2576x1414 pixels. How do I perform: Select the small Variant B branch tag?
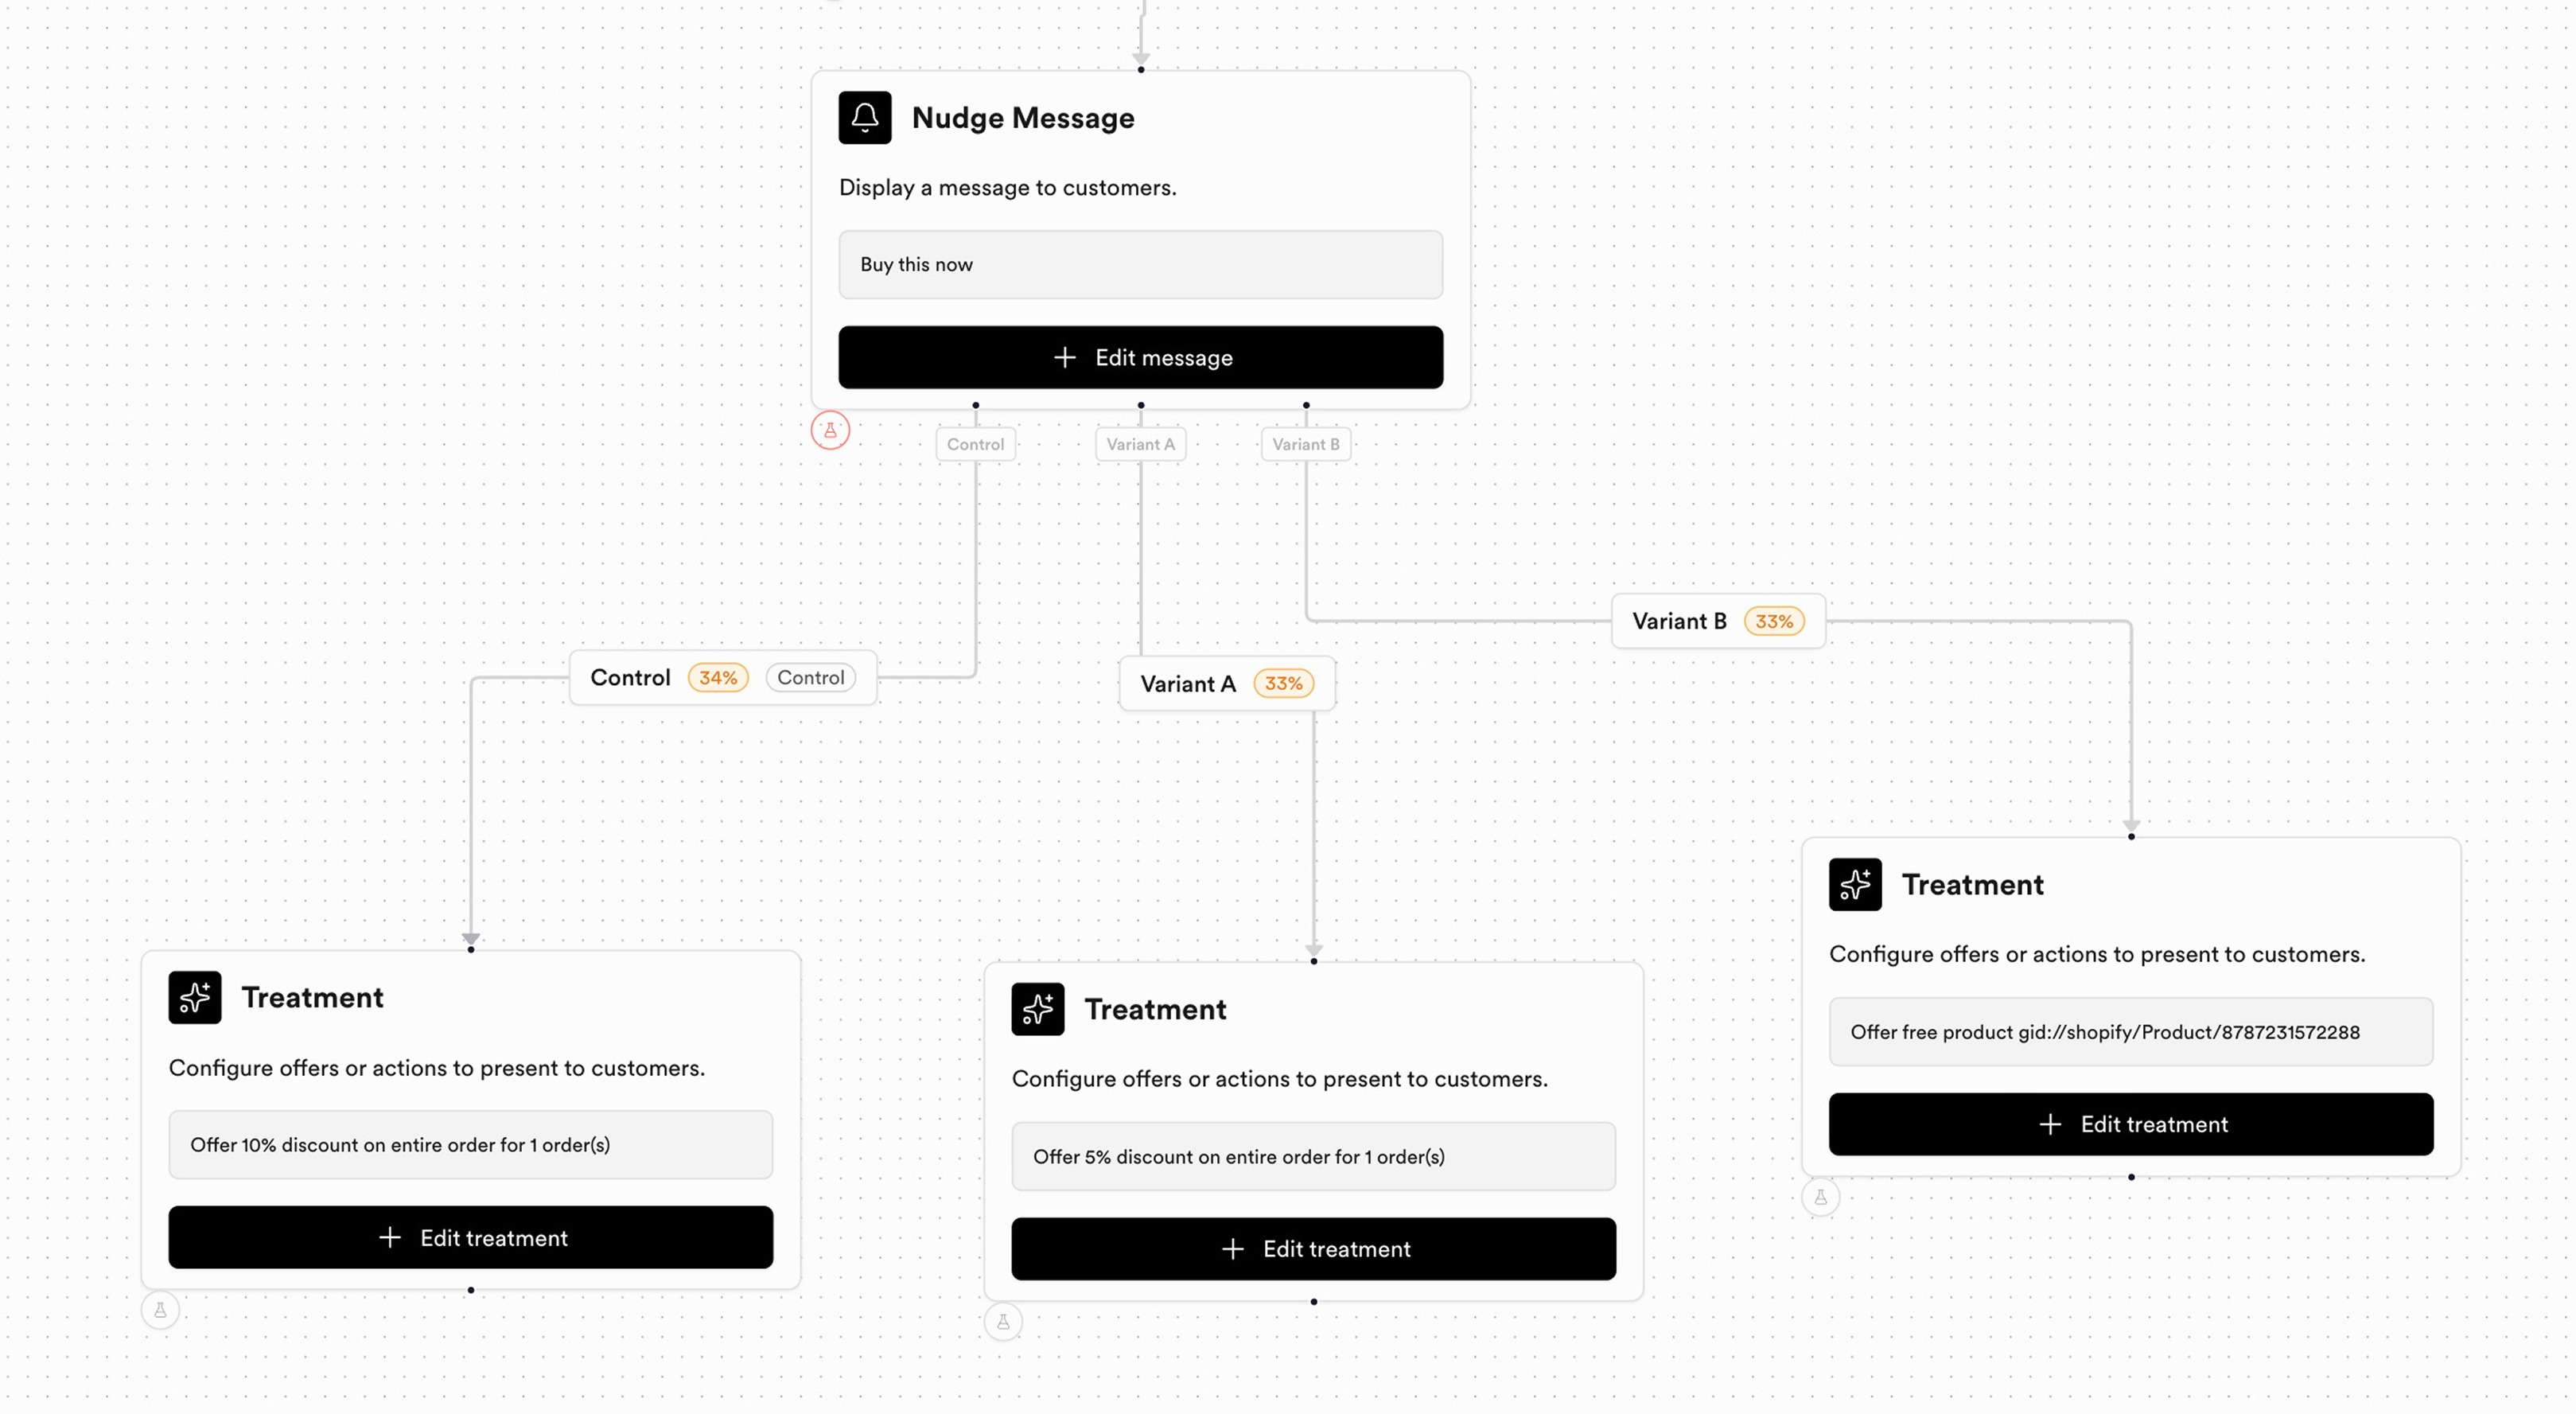tap(1306, 445)
